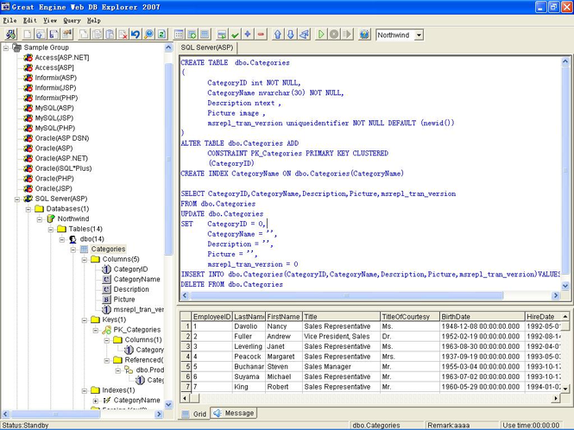Click the green Run query play icon

tap(321, 35)
